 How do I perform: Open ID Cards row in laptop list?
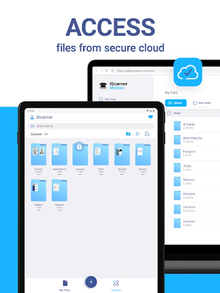193,126
